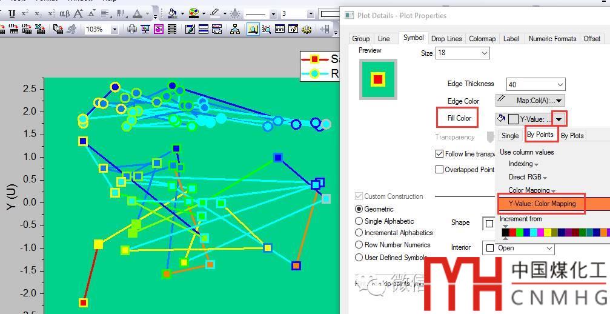Open the By Plots color tab
The image size is (610, 314).
pos(572,136)
